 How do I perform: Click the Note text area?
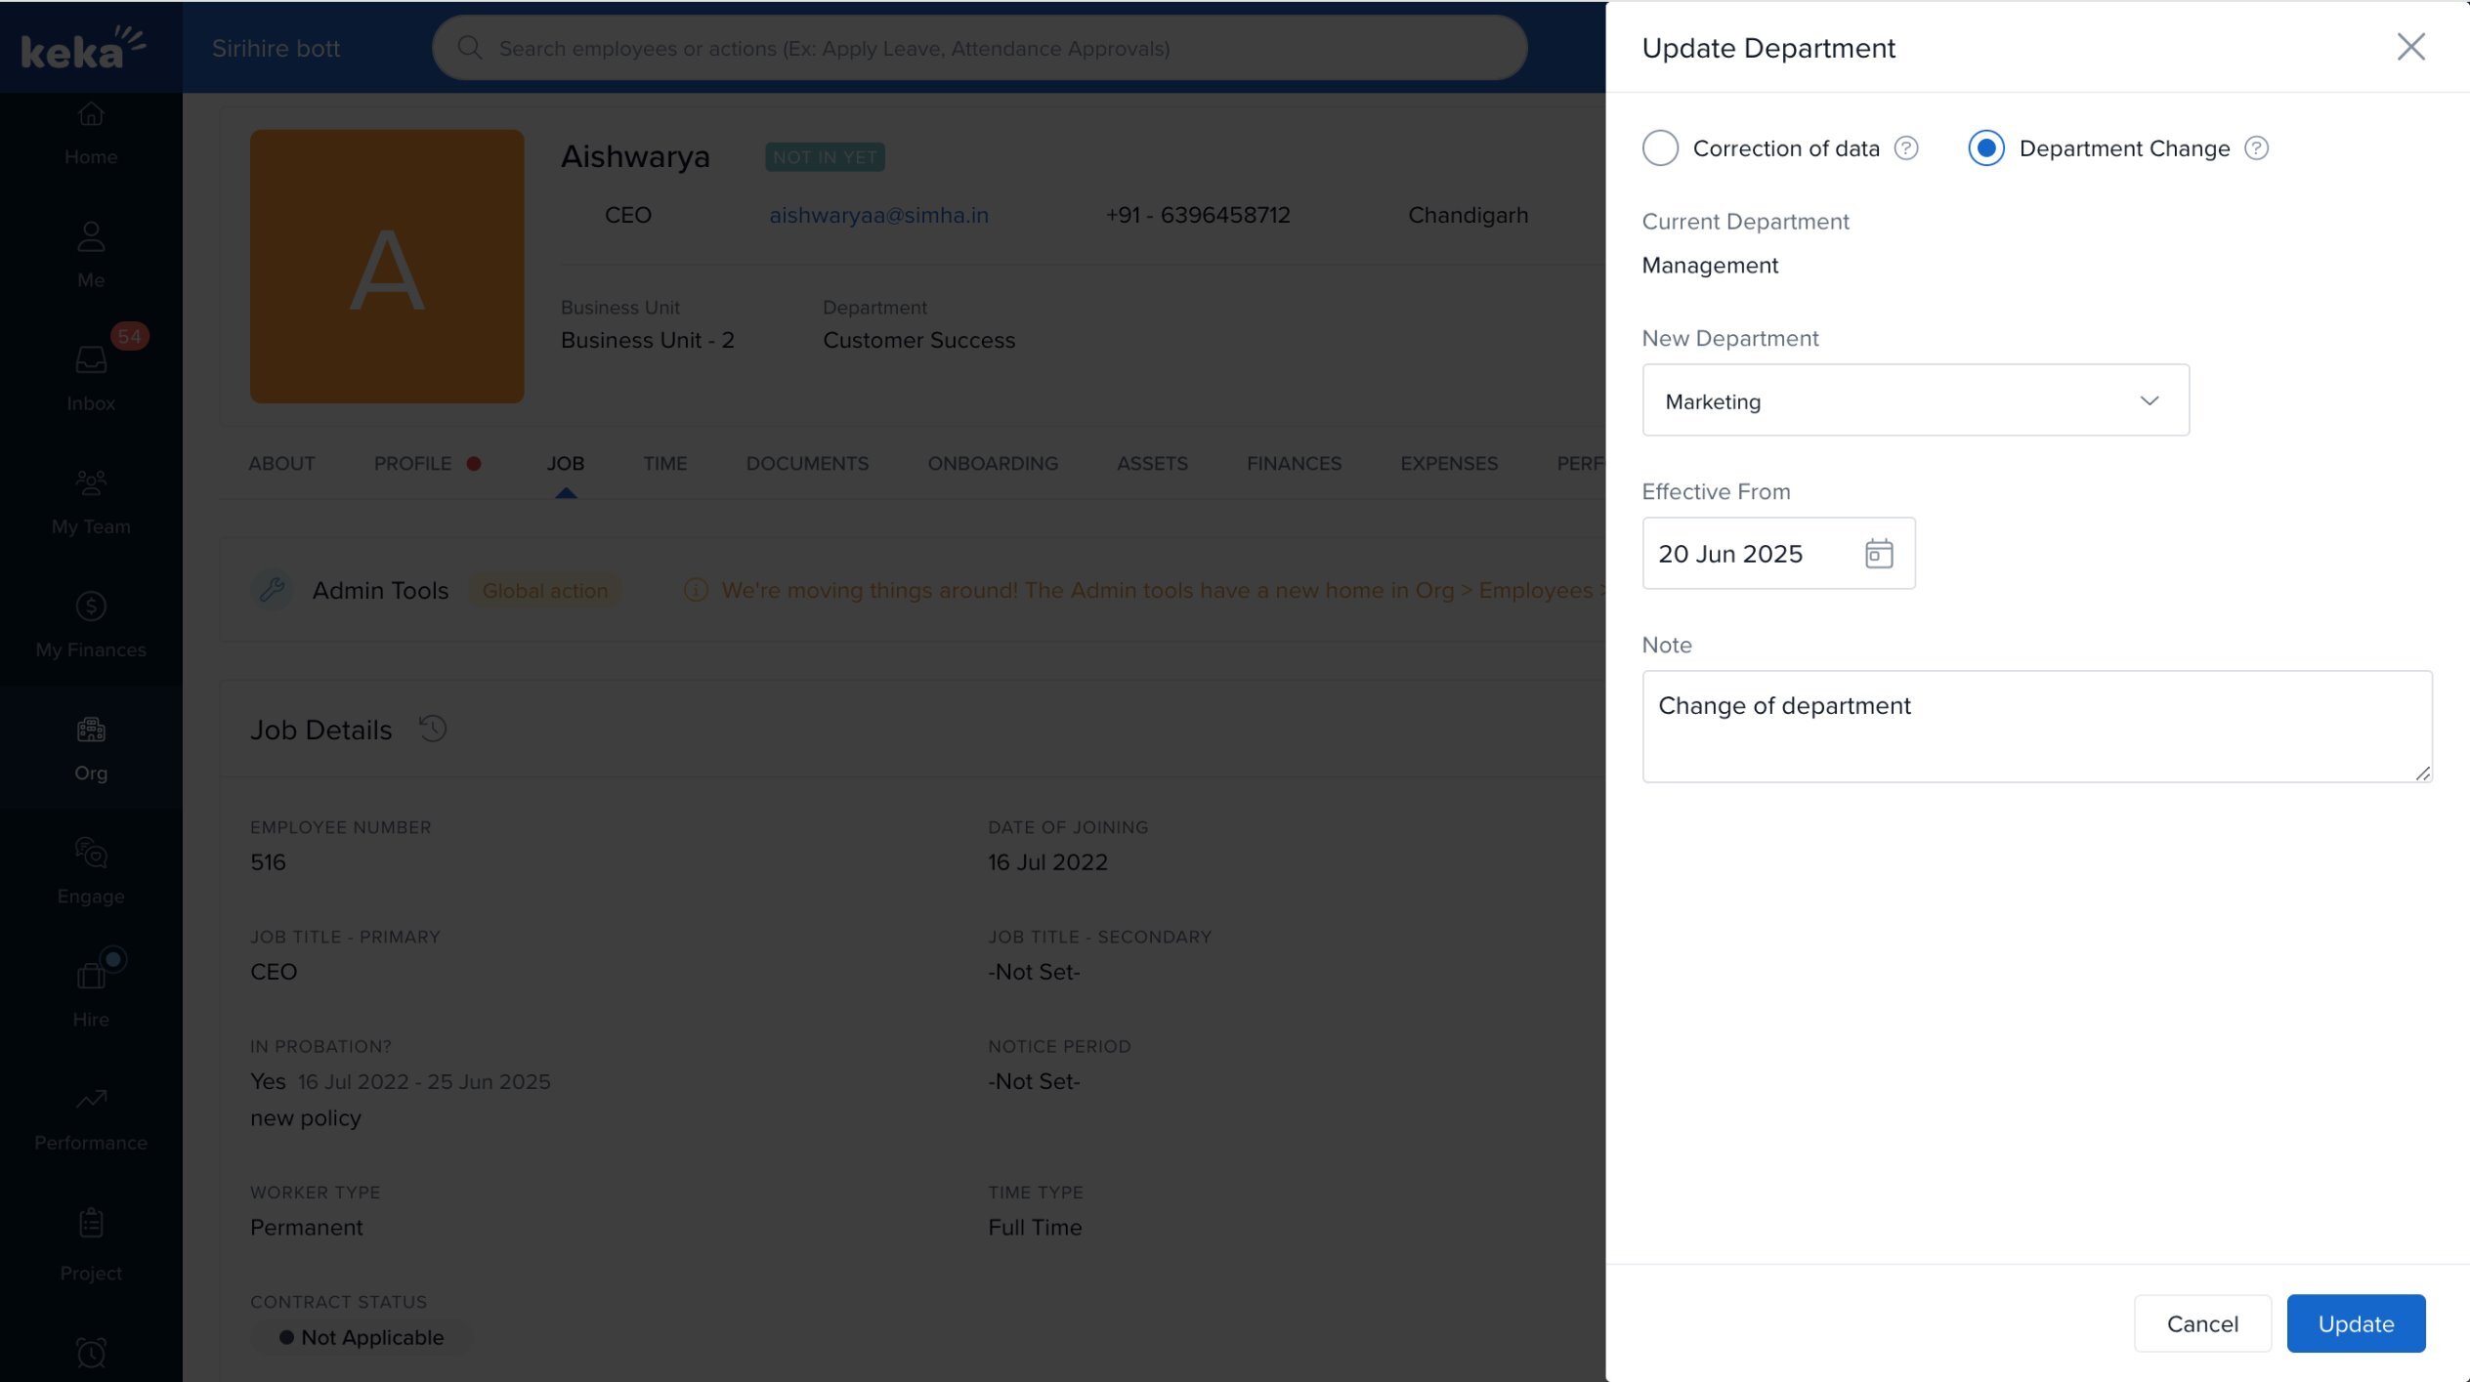point(2036,726)
